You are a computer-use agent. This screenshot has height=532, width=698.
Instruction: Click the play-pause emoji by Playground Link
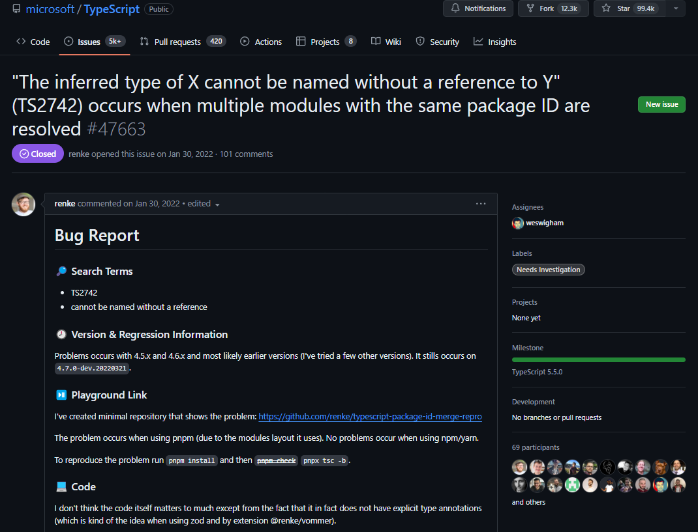pyautogui.click(x=61, y=395)
